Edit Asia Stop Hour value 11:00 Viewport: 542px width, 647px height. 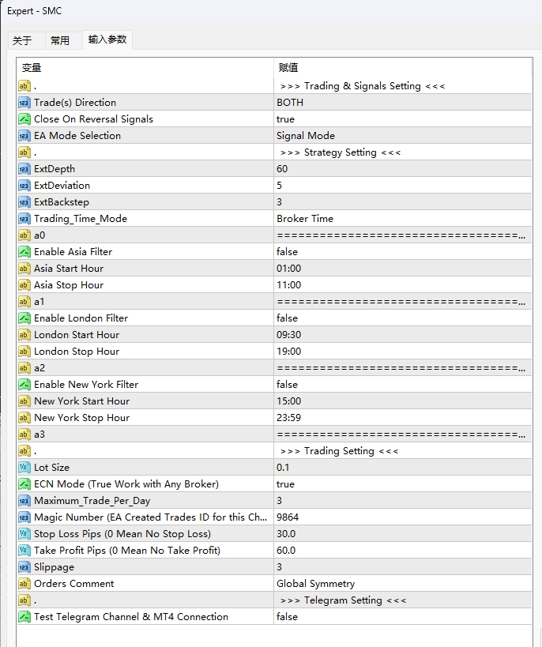(403, 285)
